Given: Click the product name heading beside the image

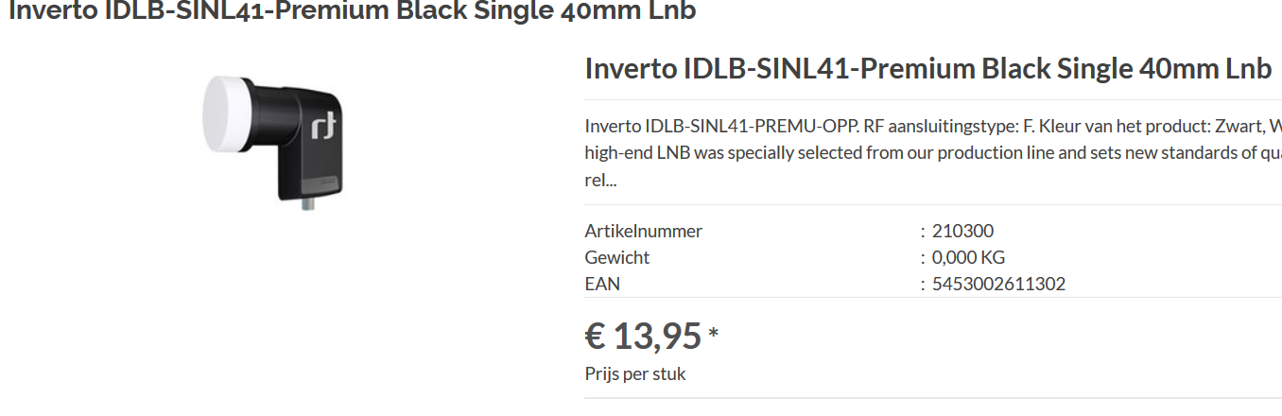Looking at the screenshot, I should (x=927, y=69).
